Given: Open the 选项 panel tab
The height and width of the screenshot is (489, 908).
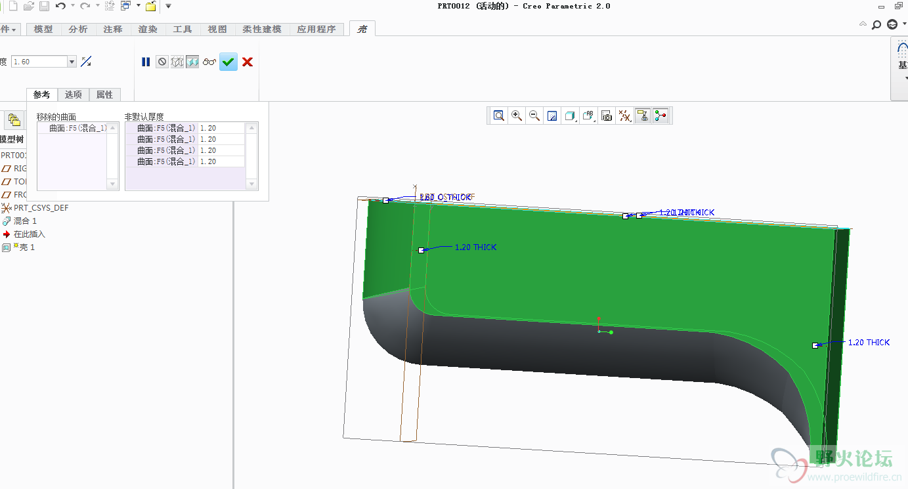Looking at the screenshot, I should click(x=74, y=95).
